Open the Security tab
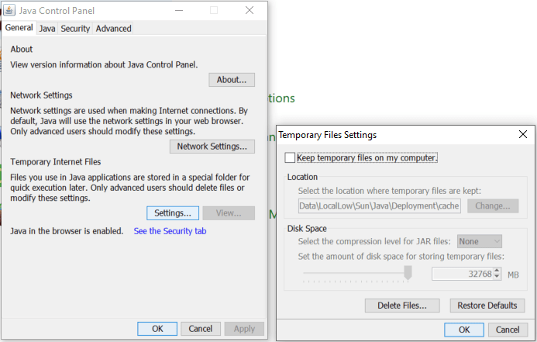Image resolution: width=537 pixels, height=342 pixels. coord(75,29)
